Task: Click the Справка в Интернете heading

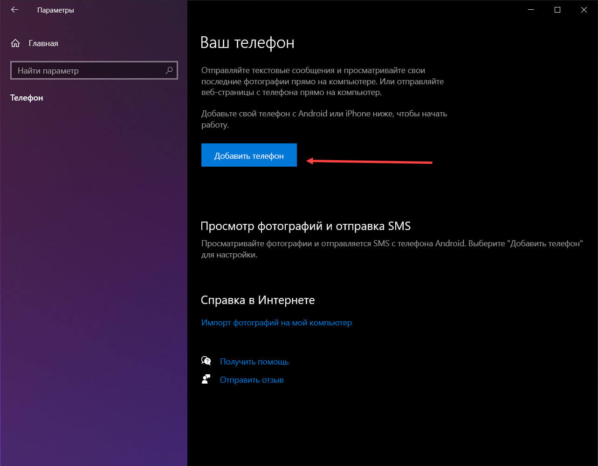Action: (258, 300)
